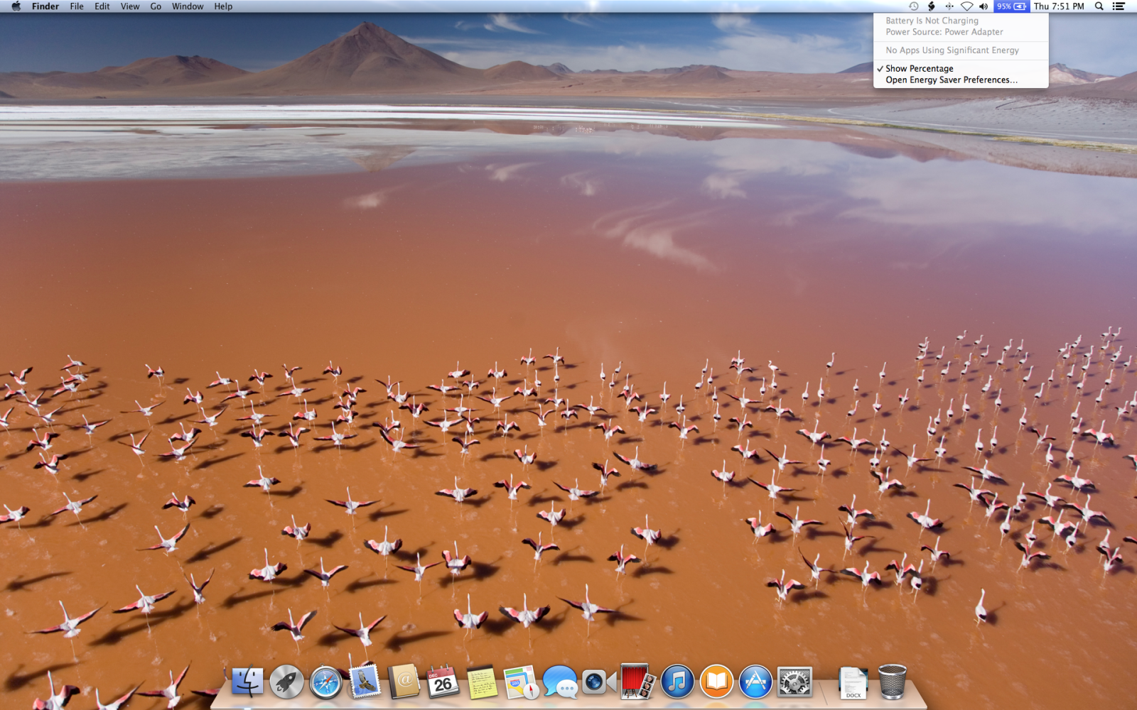The image size is (1137, 710).
Task: Open the Window menu
Action: 188,6
